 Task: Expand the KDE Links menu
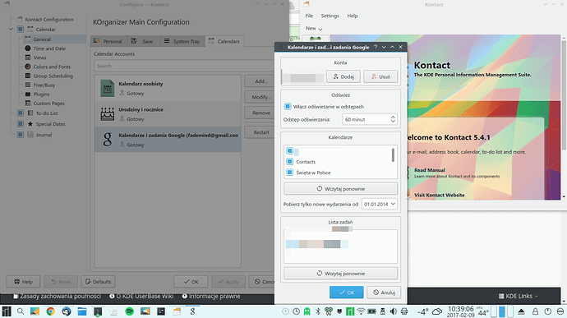point(518,296)
